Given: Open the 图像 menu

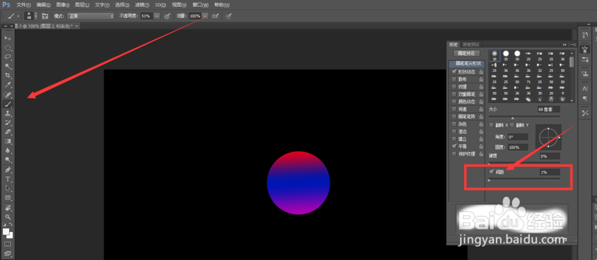Looking at the screenshot, I should 63,5.
